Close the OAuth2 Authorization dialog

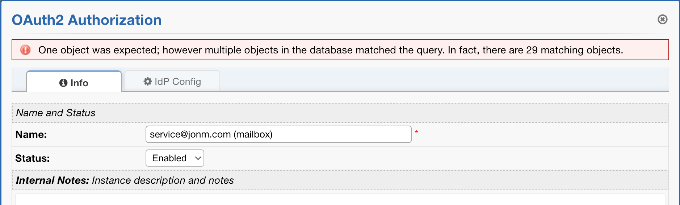click(662, 19)
